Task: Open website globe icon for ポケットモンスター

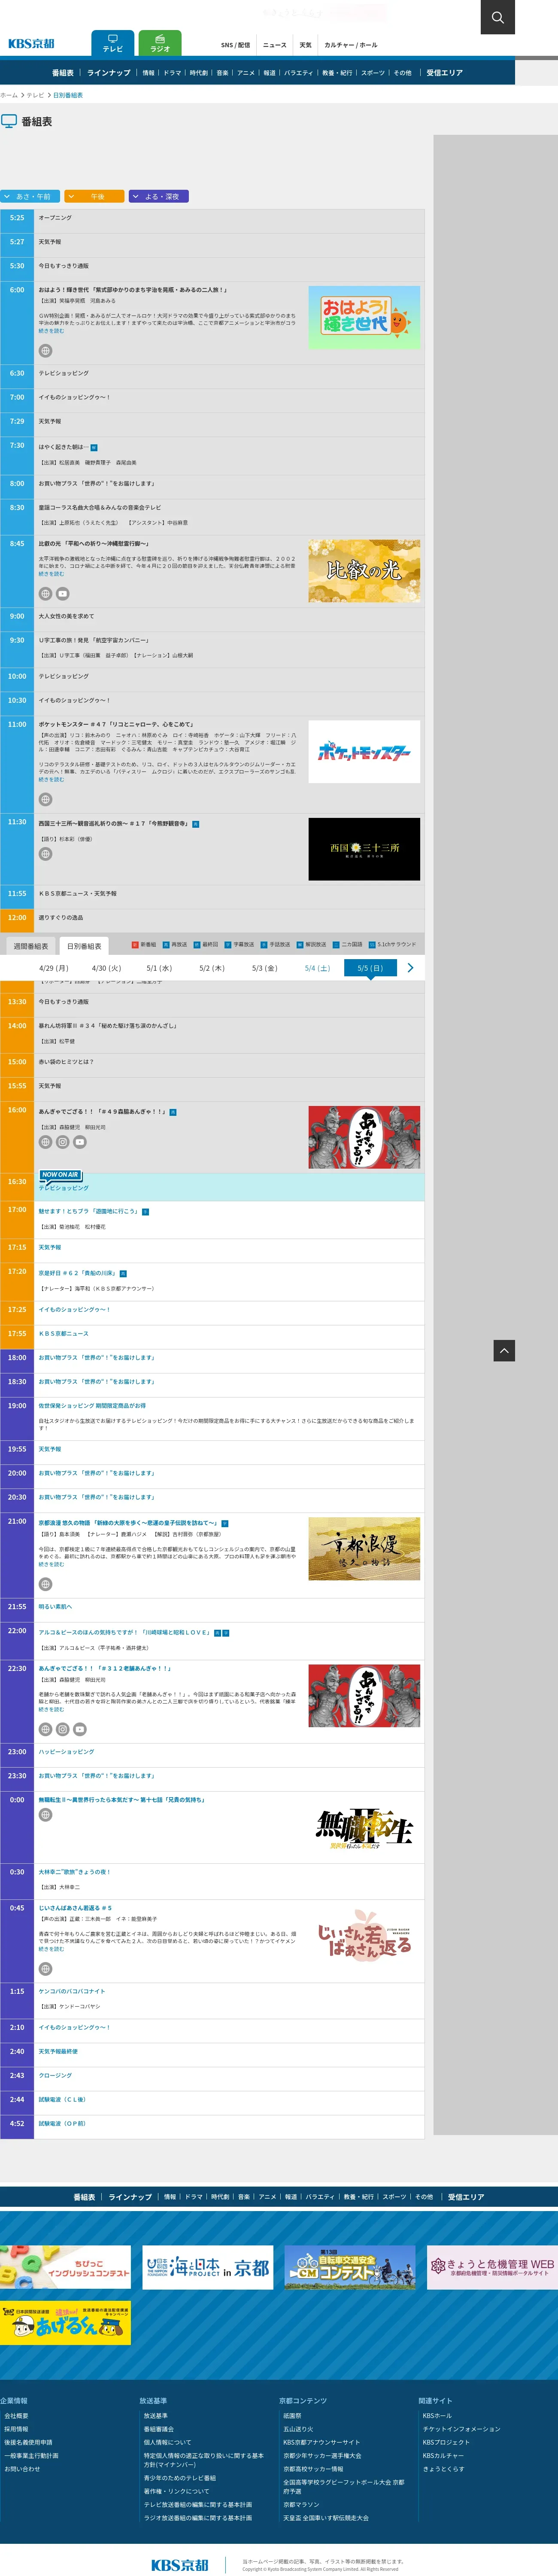Action: (x=45, y=799)
